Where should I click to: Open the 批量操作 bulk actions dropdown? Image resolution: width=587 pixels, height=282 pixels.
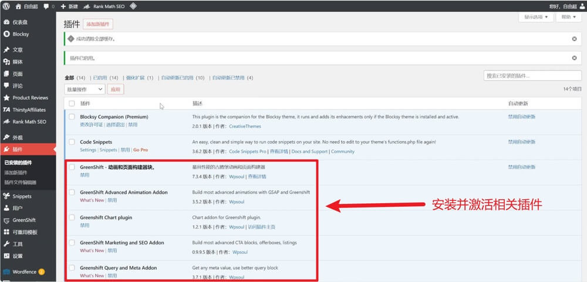tap(85, 89)
